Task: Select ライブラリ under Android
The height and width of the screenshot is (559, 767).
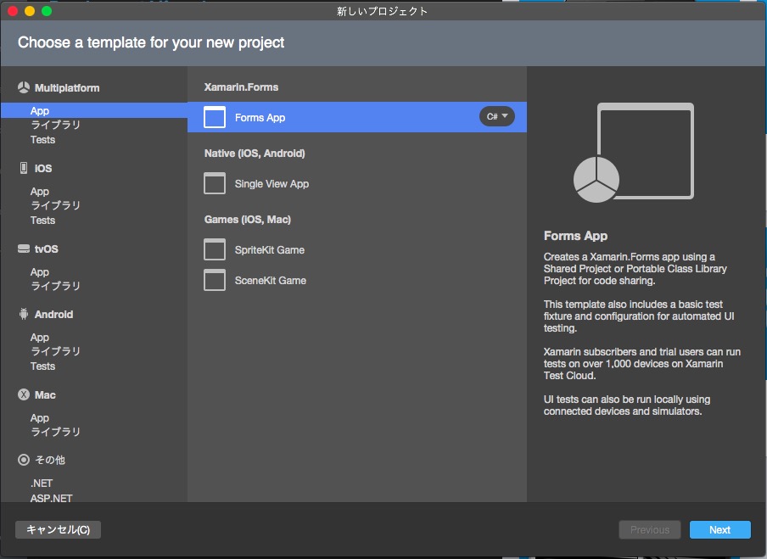Action: [x=55, y=351]
